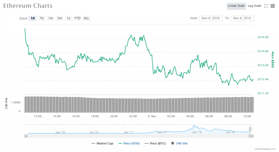Viewport: 279px width, 152px height.
Task: Click the fullscreen expand icon
Action: coord(266,6)
